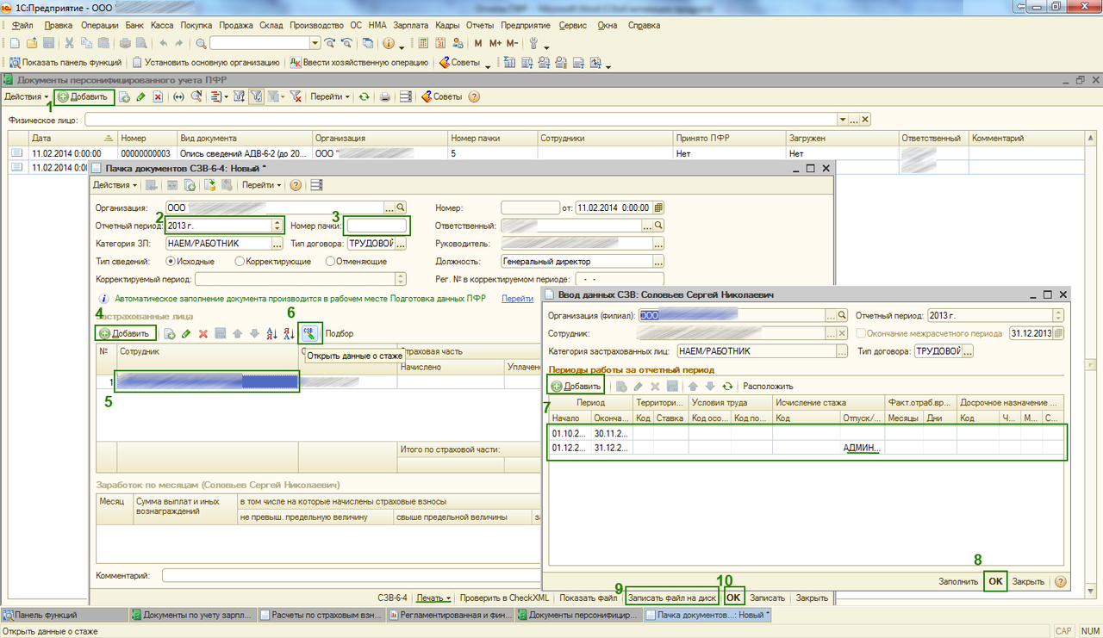1103x638 pixels.
Task: Click the magnifier next to Организация in Пачка документов
Action: click(x=401, y=208)
